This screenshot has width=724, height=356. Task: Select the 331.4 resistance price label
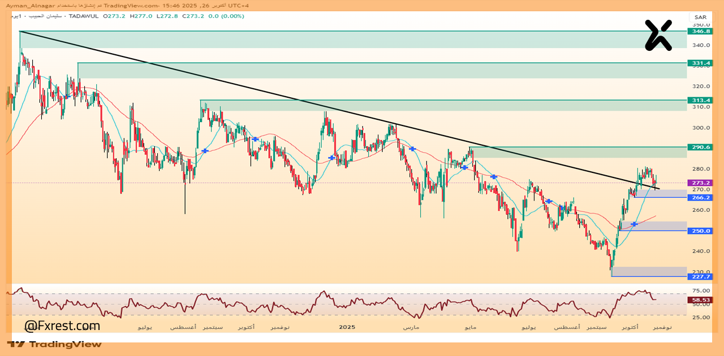700,63
